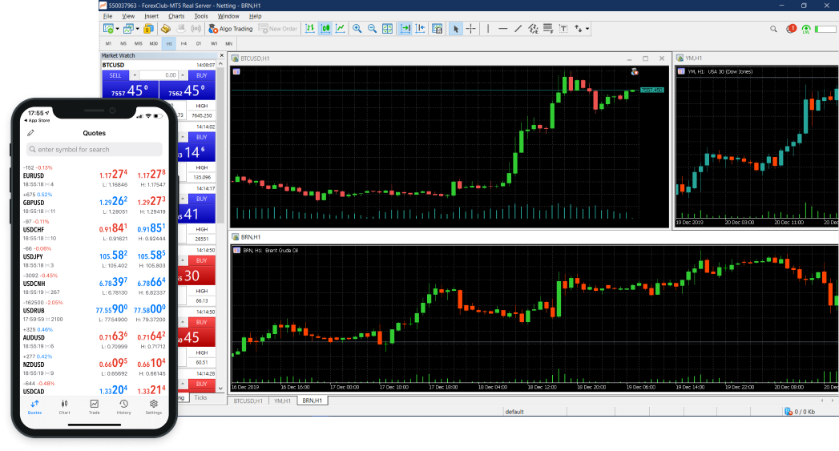Select the trendline drawing tool
This screenshot has width=839, height=451.
[x=518, y=29]
